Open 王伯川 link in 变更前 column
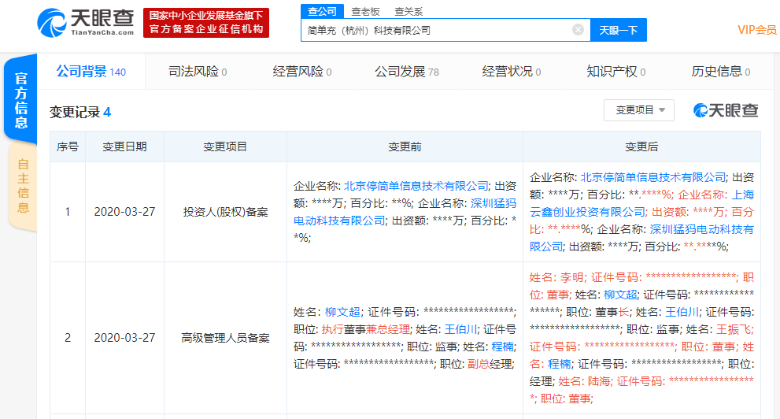This screenshot has width=780, height=419. 460,329
